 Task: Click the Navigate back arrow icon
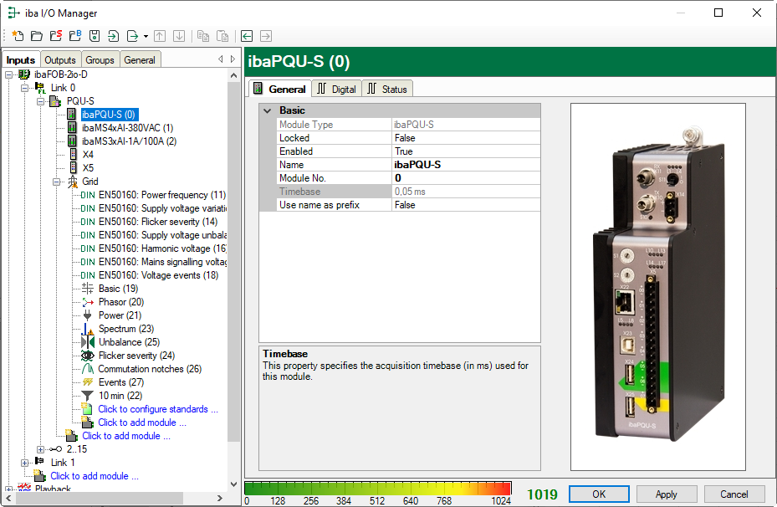coord(247,36)
